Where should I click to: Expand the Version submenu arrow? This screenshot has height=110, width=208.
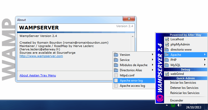[153, 54]
